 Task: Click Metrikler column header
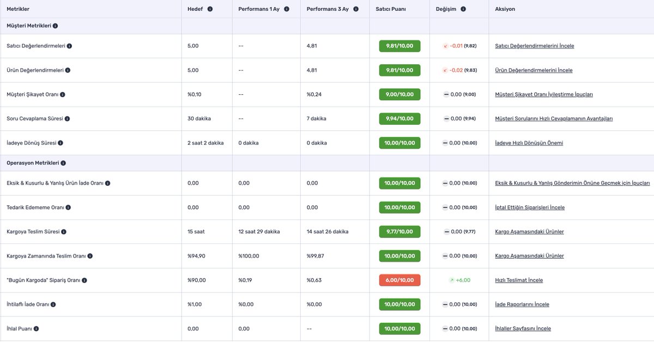(x=18, y=9)
